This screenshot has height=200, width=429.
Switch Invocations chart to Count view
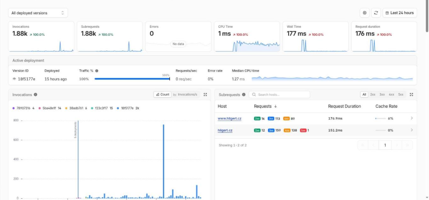tap(163, 95)
